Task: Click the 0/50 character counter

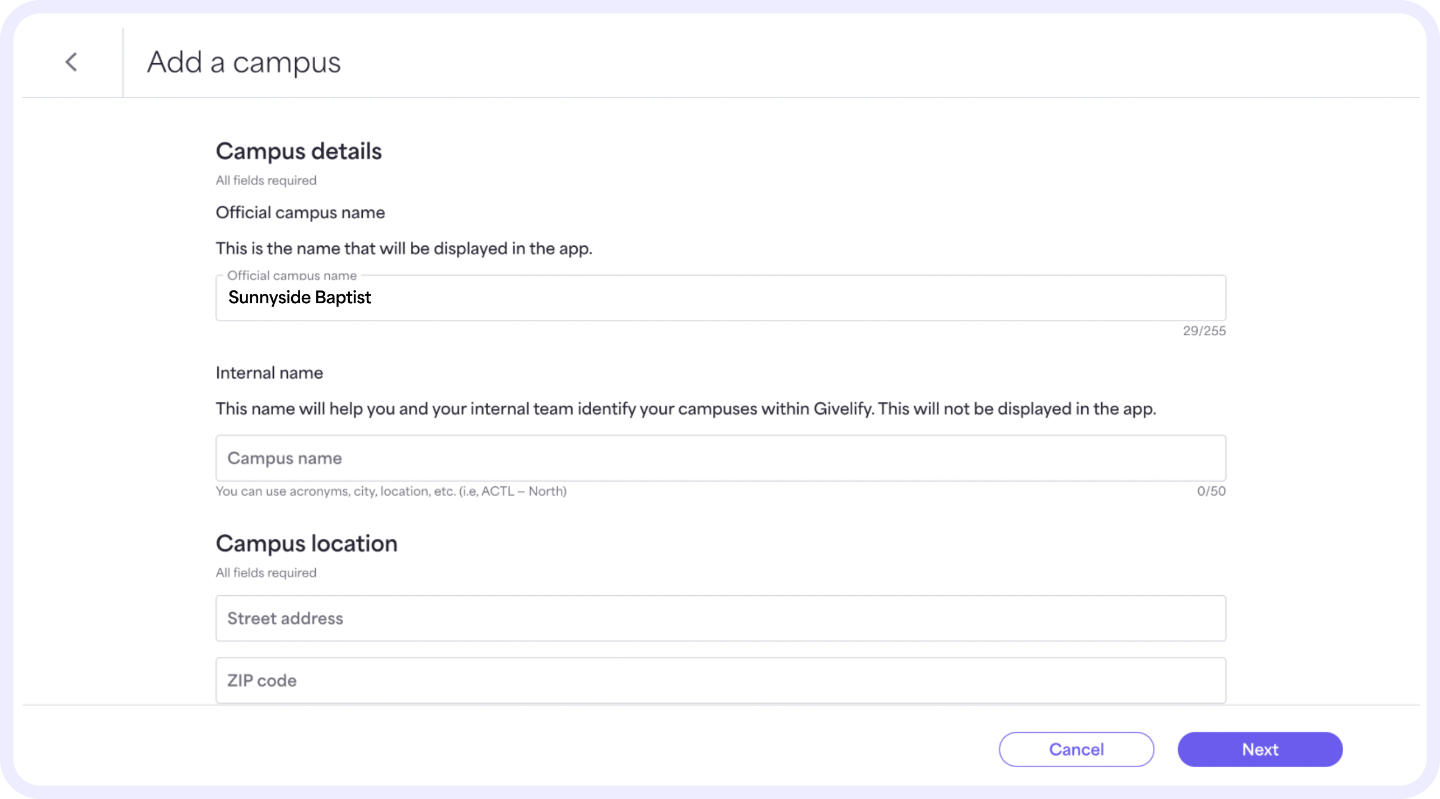Action: pyautogui.click(x=1211, y=491)
